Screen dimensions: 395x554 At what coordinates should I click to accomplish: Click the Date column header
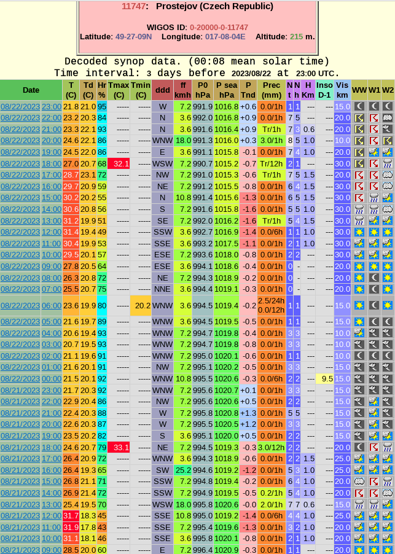tap(31, 90)
